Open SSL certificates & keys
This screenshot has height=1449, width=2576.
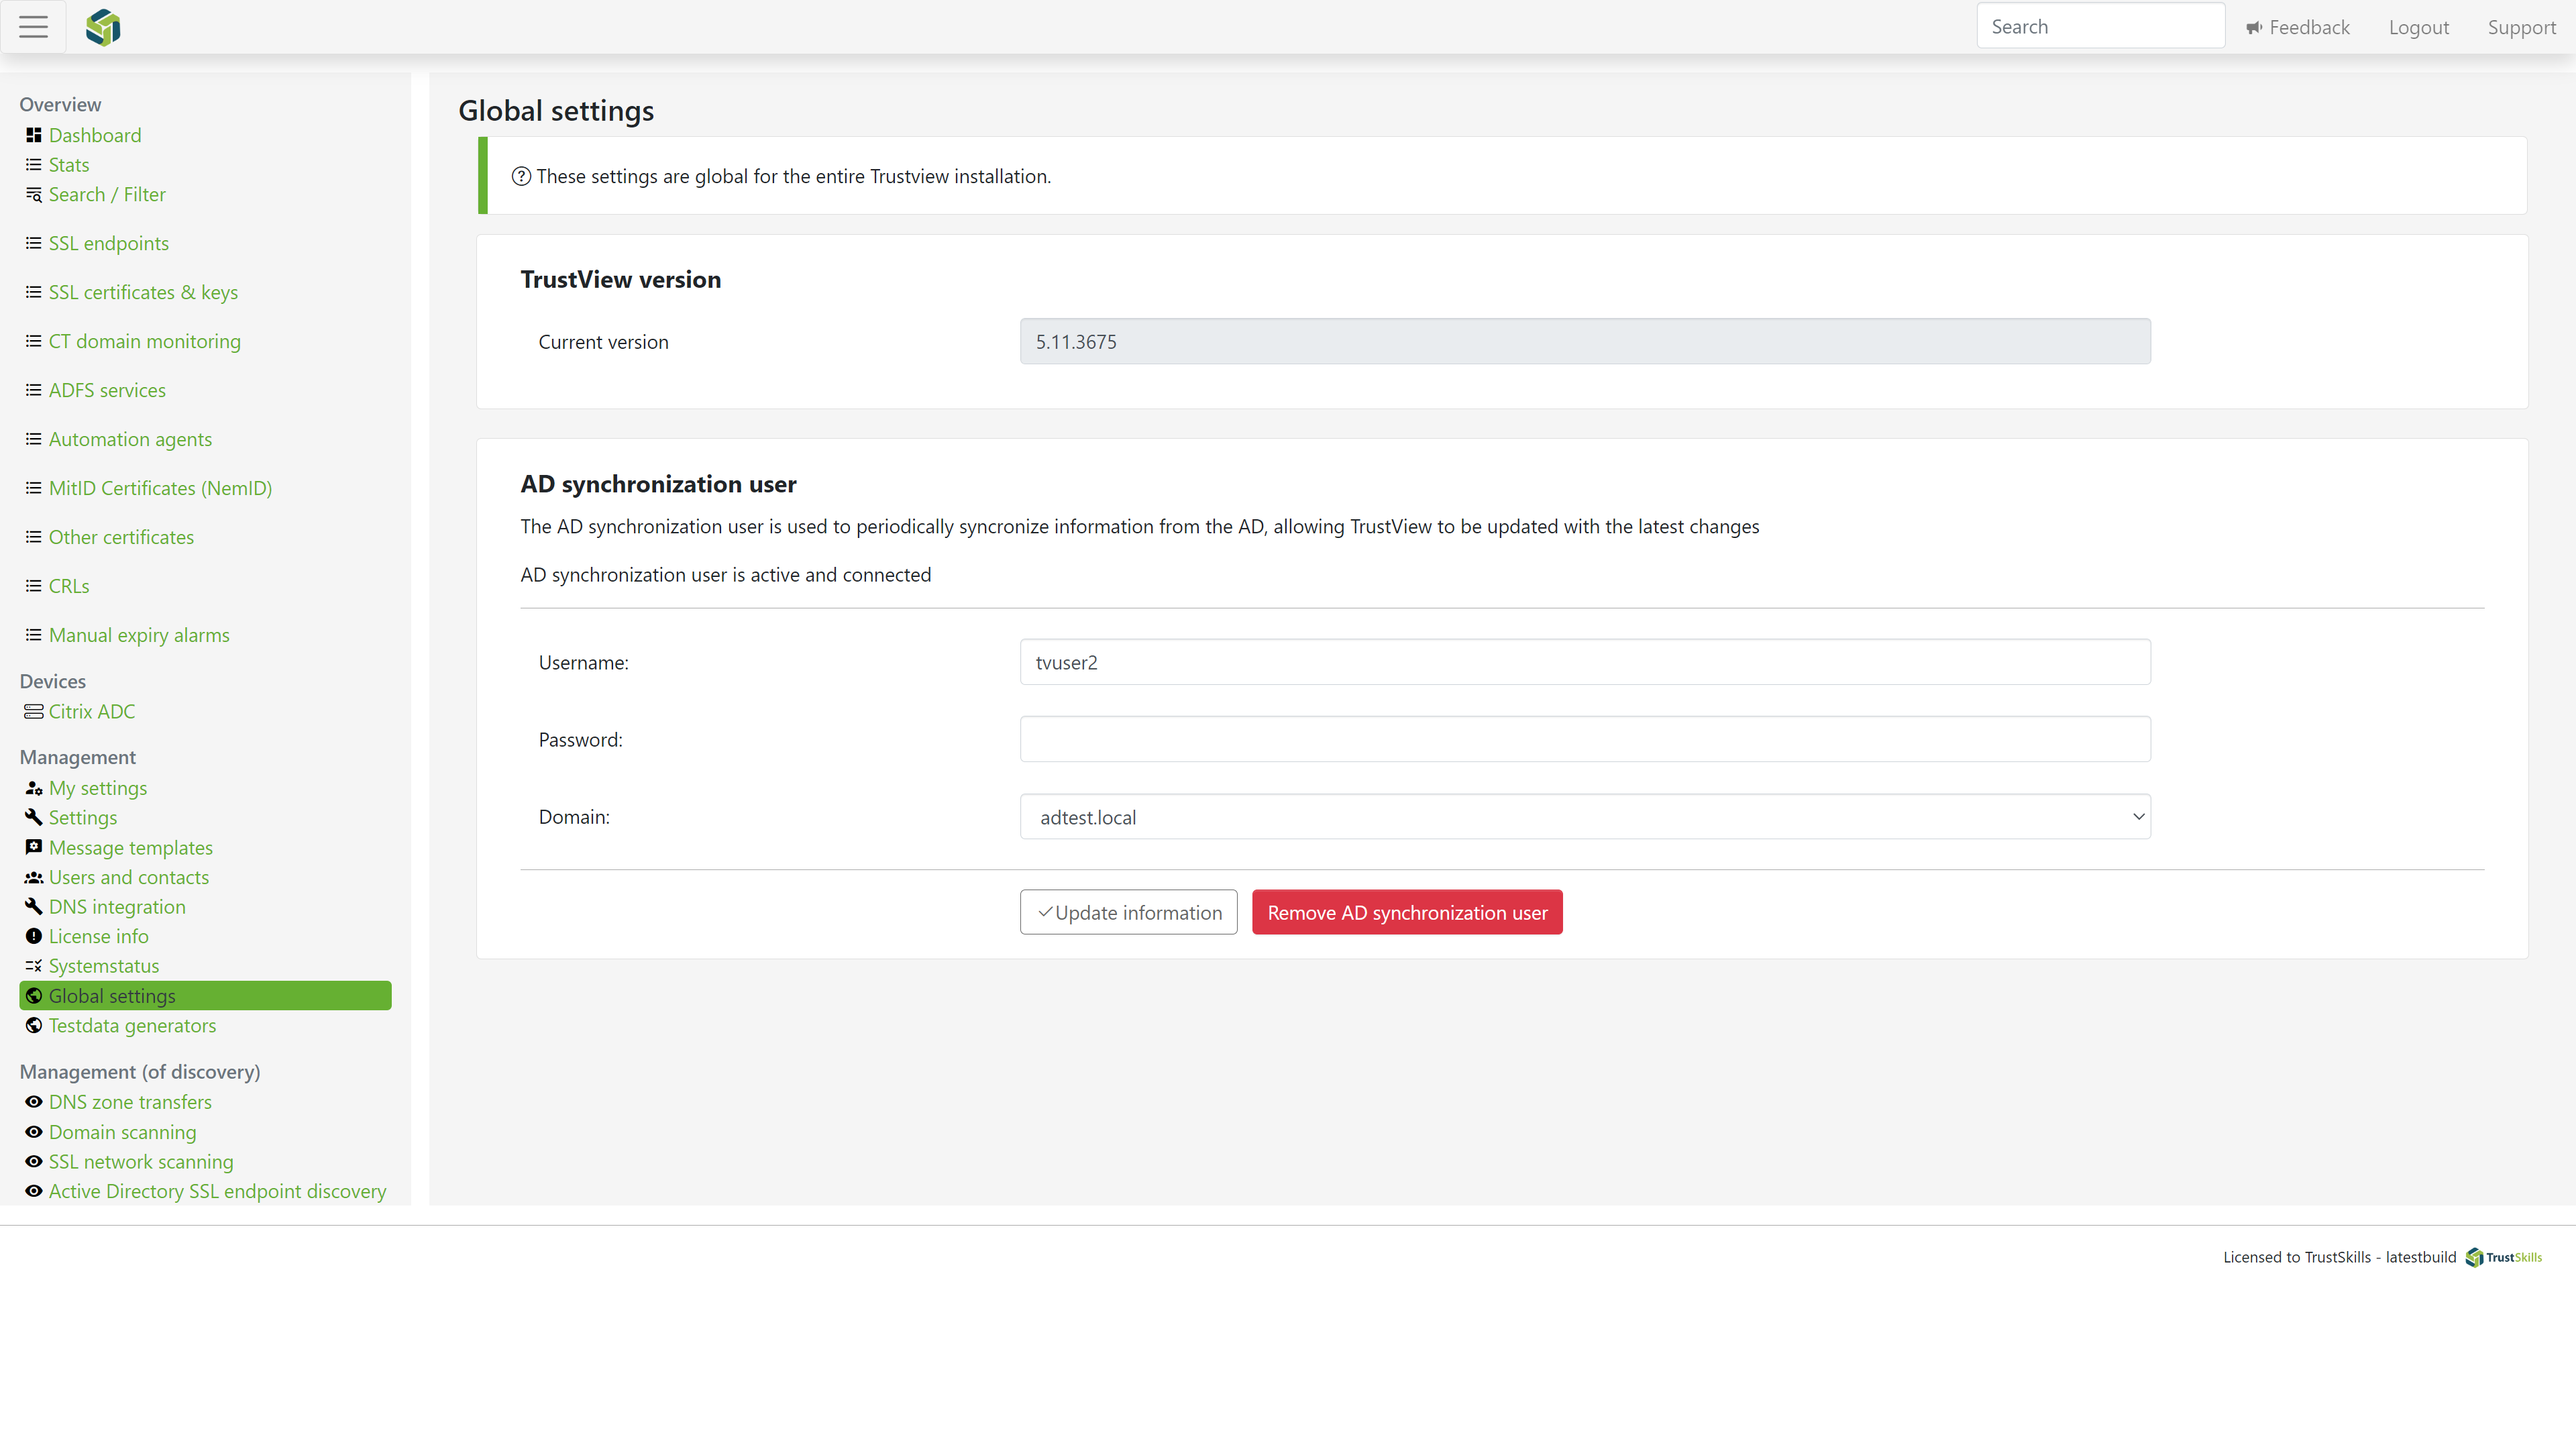(x=143, y=292)
